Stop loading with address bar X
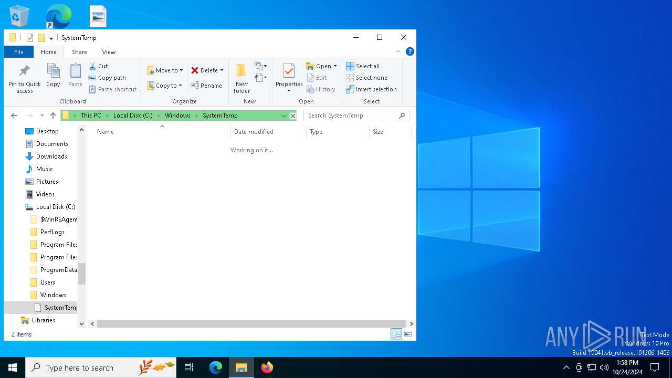 point(293,115)
